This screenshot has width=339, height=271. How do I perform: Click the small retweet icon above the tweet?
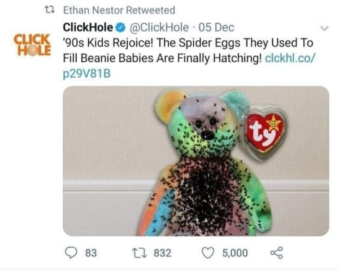click(49, 10)
